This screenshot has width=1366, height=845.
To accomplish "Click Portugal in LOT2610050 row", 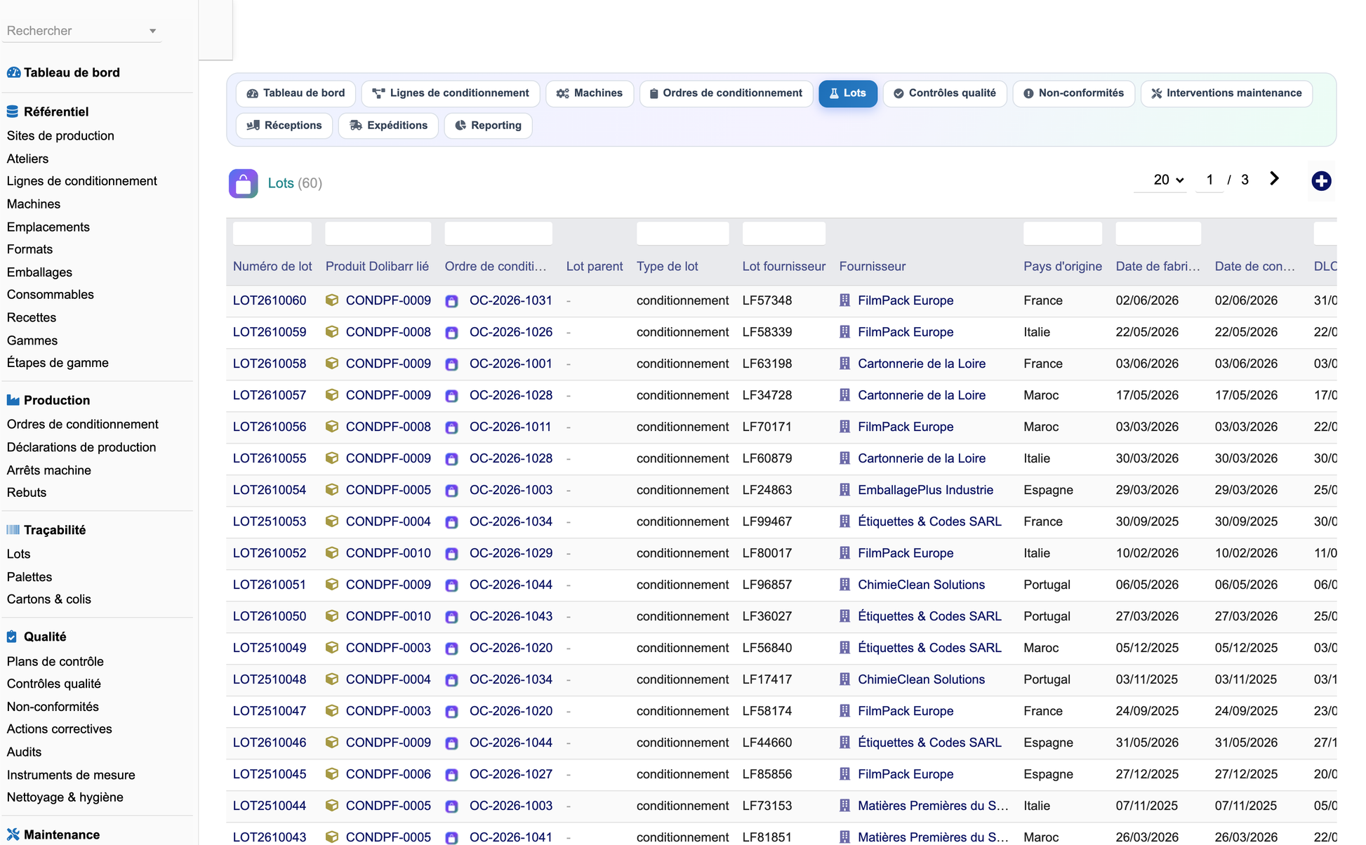I will point(1047,616).
